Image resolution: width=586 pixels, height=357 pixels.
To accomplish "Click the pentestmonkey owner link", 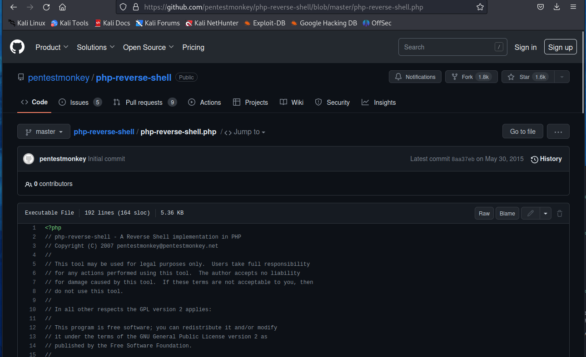I will pos(59,78).
